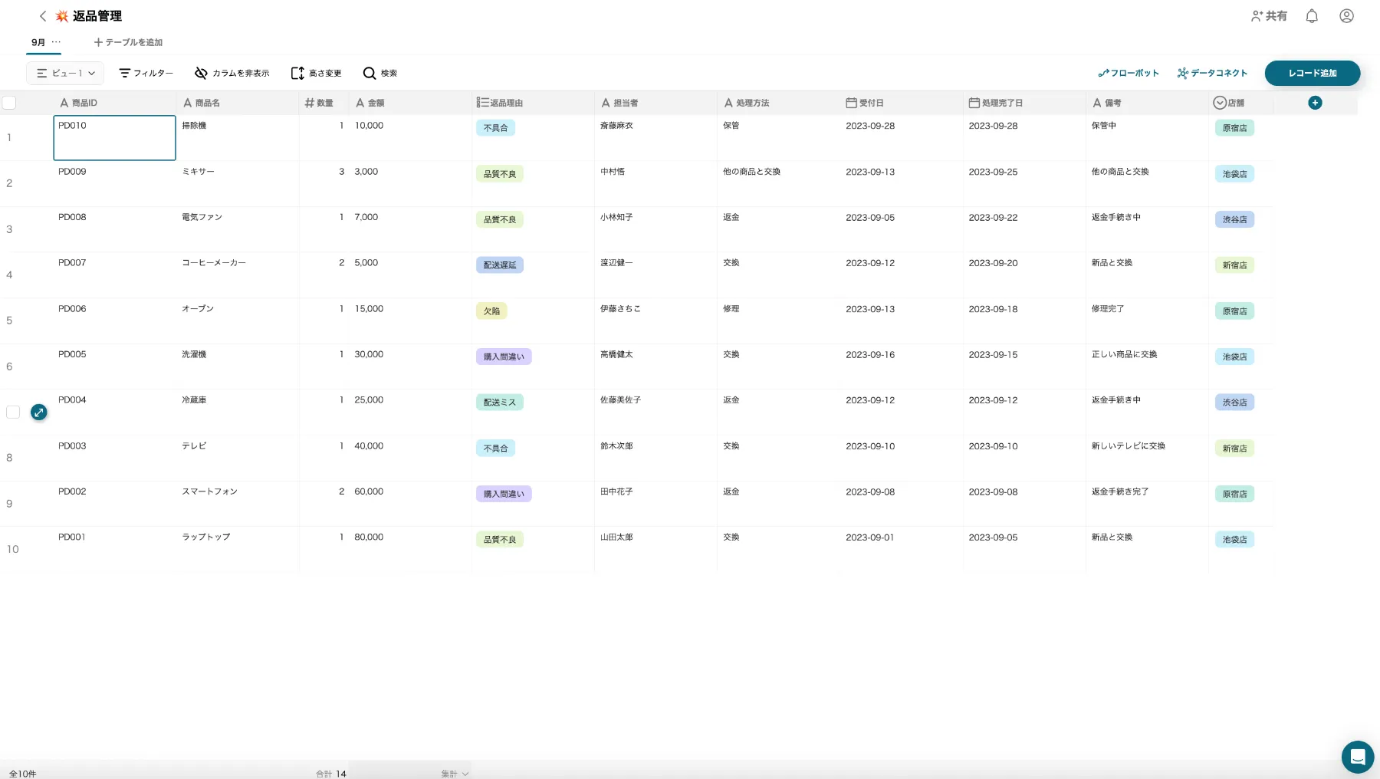Click 池袋店 store tag in PD005 row

click(1234, 357)
